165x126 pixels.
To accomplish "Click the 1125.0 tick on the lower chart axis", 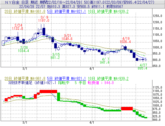I will tap(157, 87).
